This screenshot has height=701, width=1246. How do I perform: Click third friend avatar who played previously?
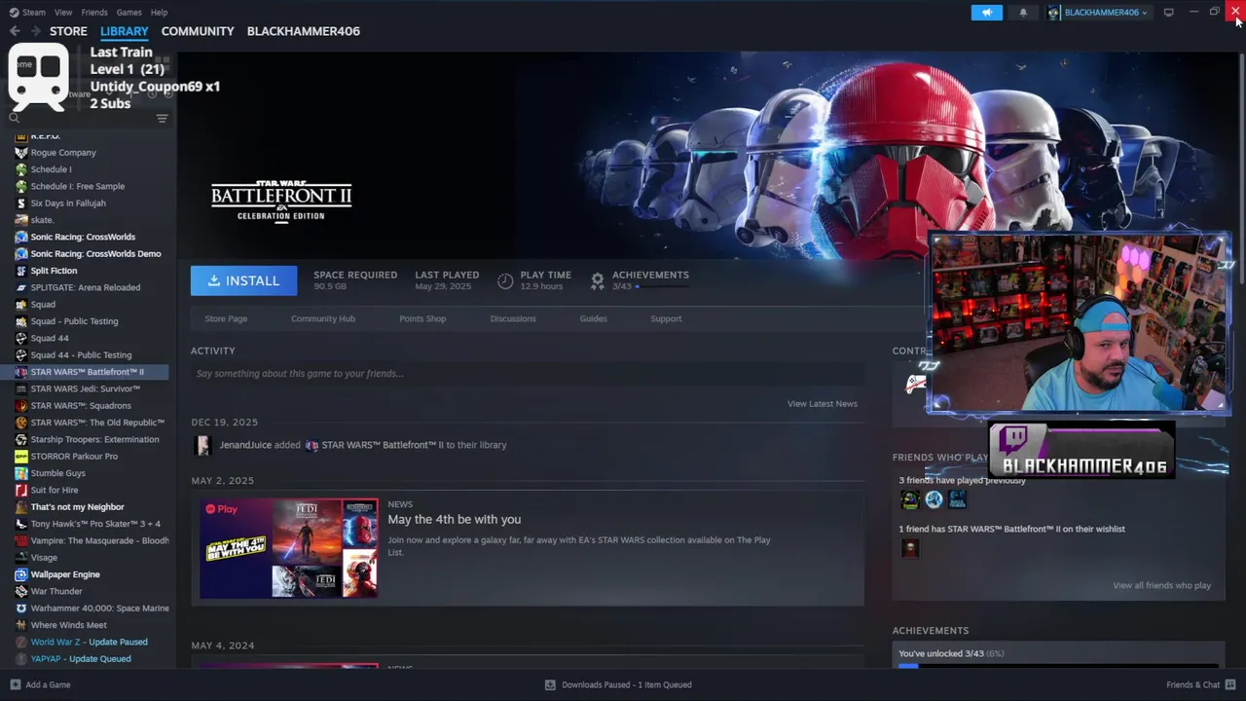click(958, 499)
